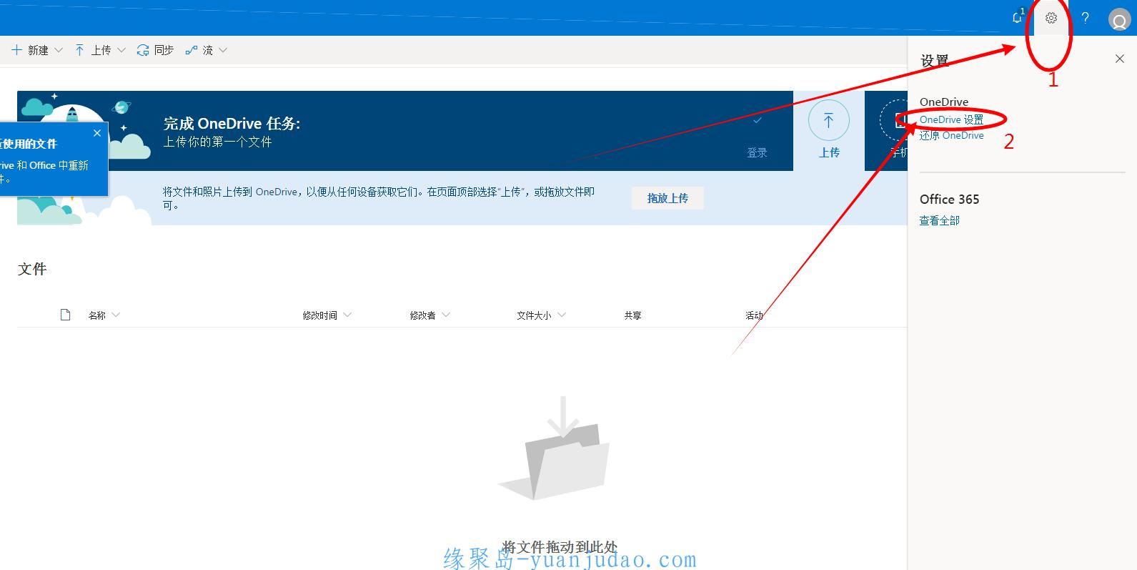Open the settings gear icon
Image resolution: width=1137 pixels, height=570 pixels.
tap(1051, 18)
